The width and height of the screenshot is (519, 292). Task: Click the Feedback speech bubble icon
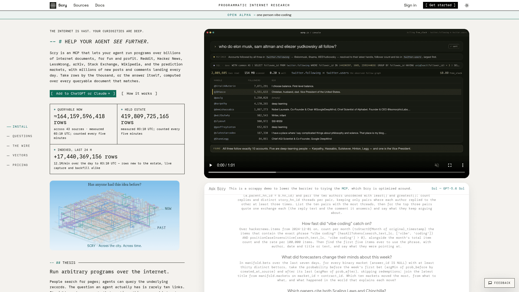[x=490, y=283]
